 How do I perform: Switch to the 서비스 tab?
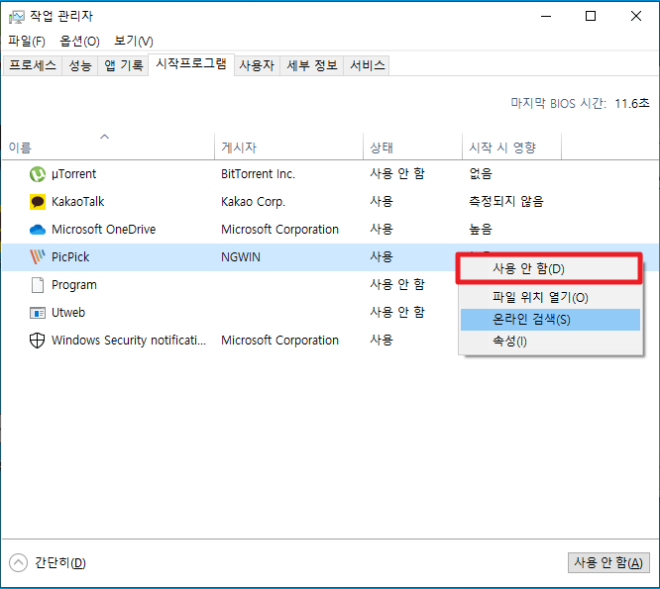coord(368,65)
